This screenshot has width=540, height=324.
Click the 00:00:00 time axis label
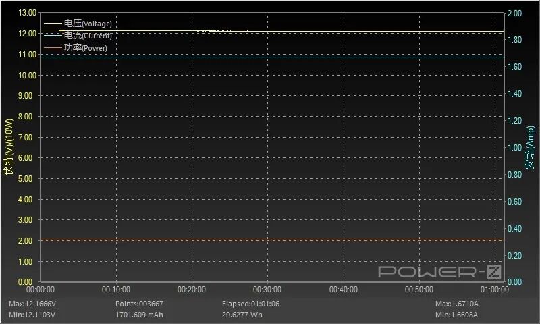40,289
